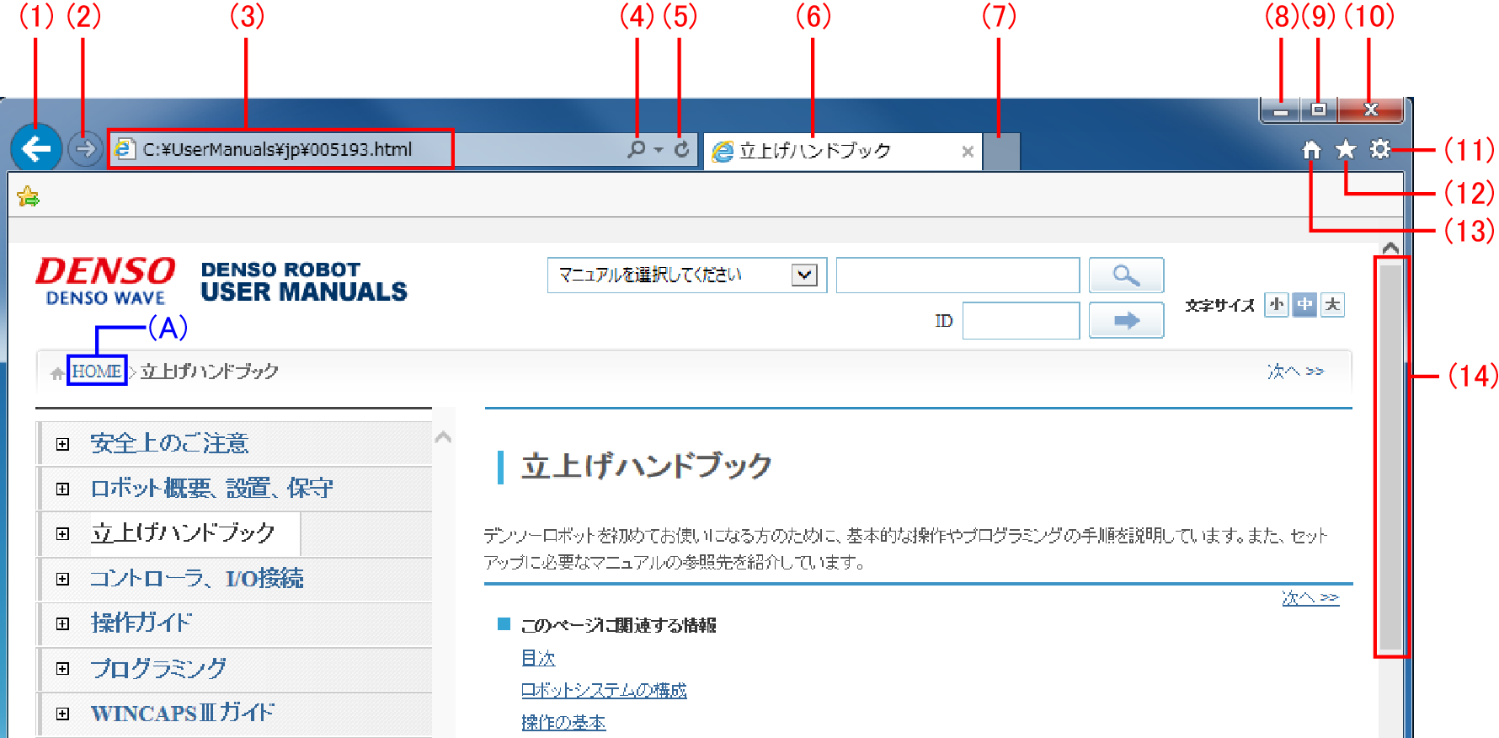Expand the 安全上のご注意 tree node
The width and height of the screenshot is (1499, 738).
click(62, 444)
